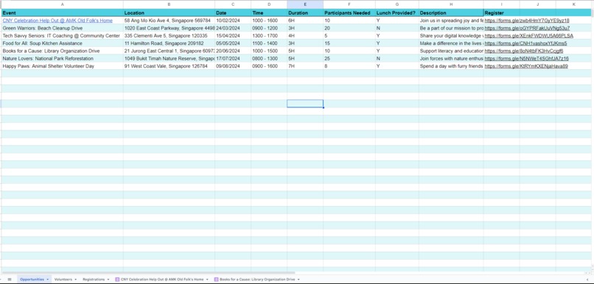The image size is (594, 284).
Task: Click the form icon on CNY Celebration tab
Action: [117, 280]
